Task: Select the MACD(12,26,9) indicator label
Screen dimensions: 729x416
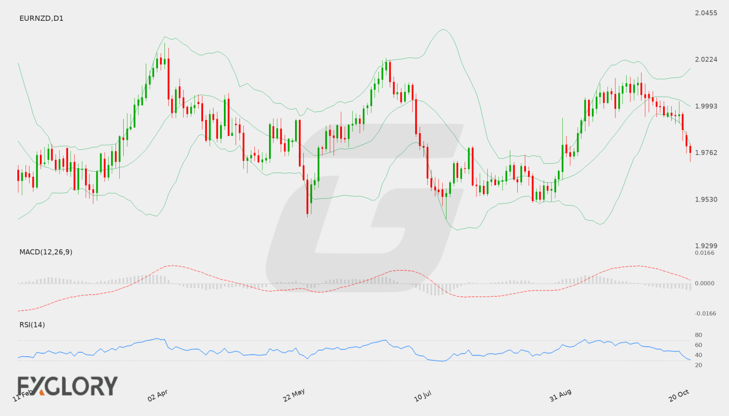Action: point(46,252)
